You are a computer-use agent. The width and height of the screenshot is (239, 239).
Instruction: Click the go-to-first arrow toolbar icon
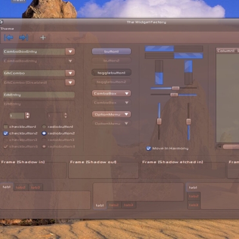point(9,38)
